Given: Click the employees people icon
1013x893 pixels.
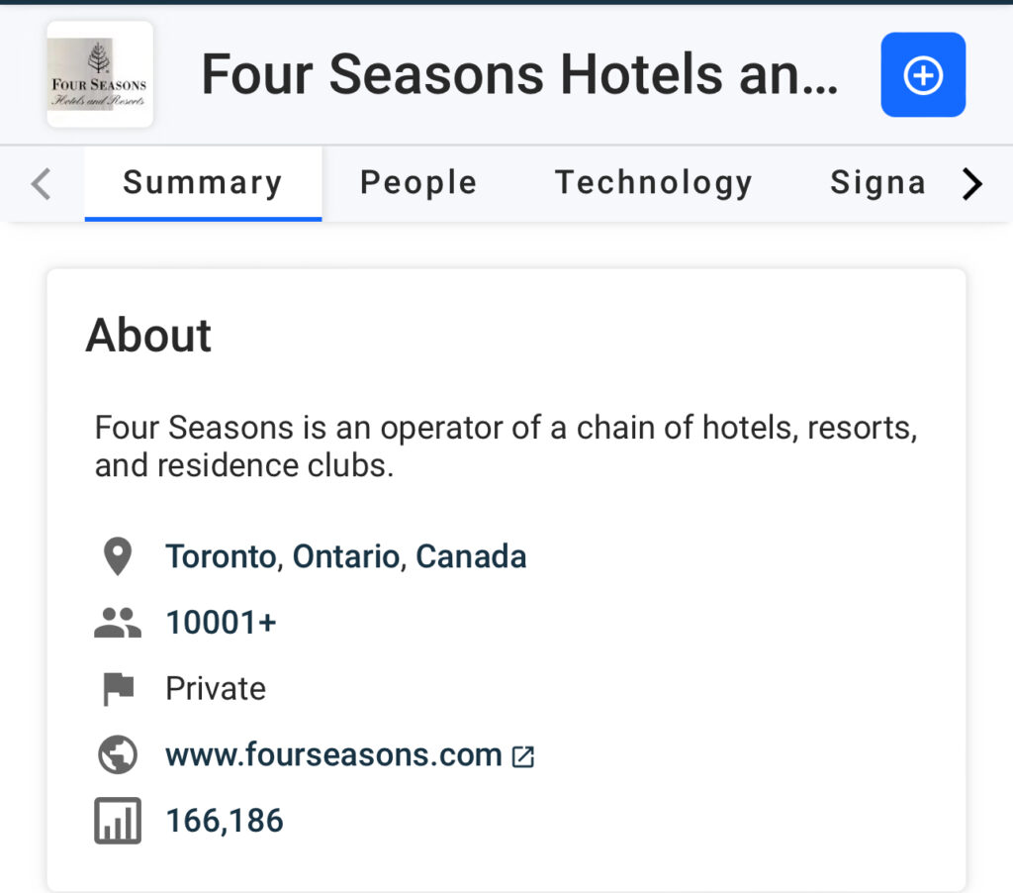Looking at the screenshot, I should point(118,623).
